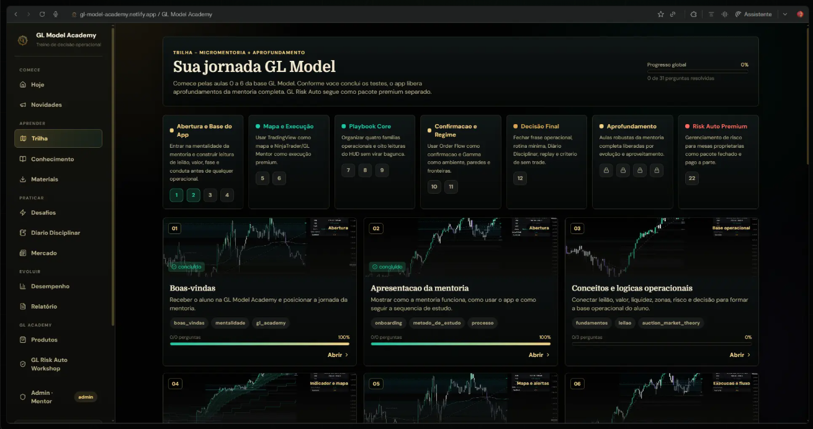Open Conhecimento section

click(x=58, y=159)
